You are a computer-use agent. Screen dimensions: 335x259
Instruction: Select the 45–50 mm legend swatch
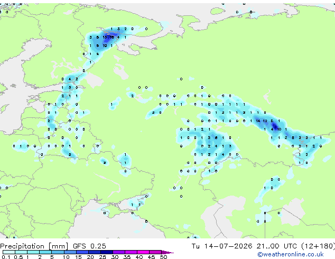pos(155,252)
